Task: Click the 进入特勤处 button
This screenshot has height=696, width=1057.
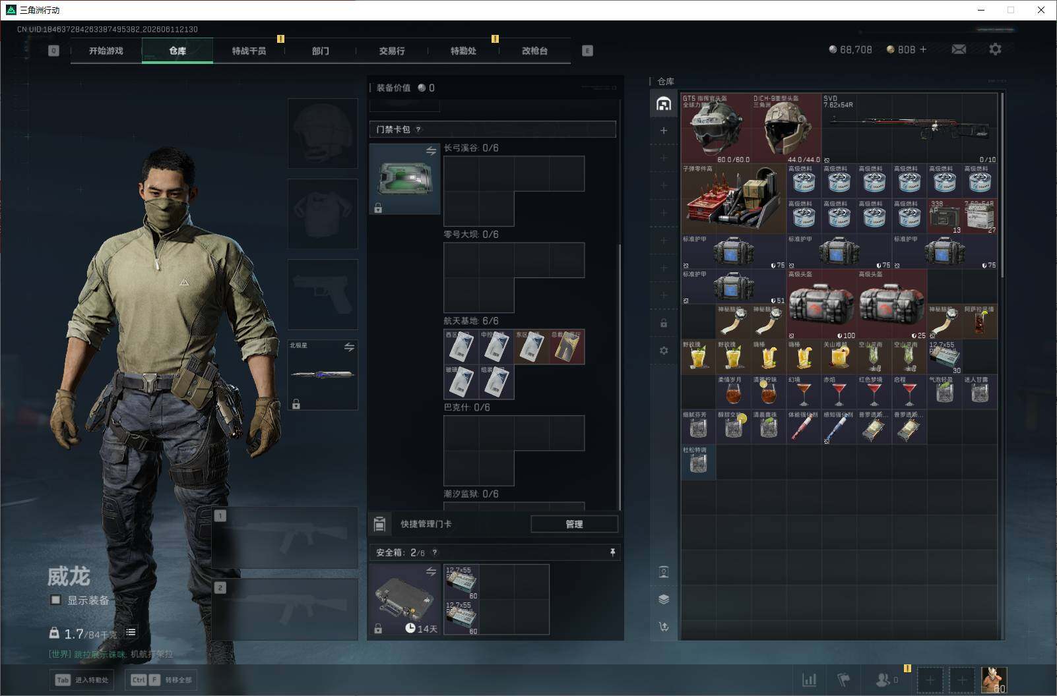Action: tap(81, 680)
